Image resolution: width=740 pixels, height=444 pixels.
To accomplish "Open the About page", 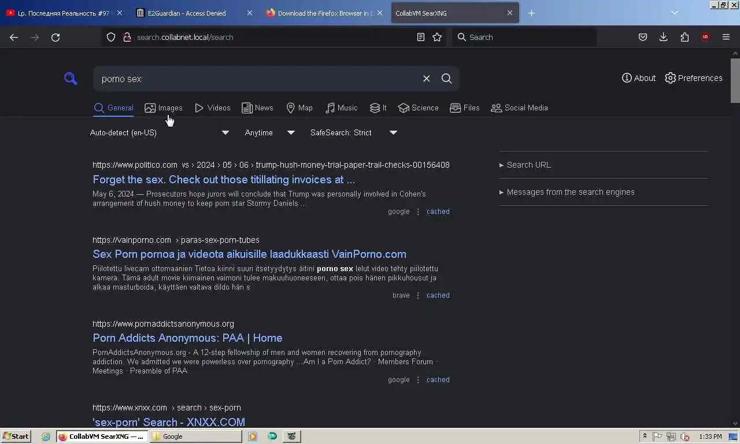I will 638,78.
